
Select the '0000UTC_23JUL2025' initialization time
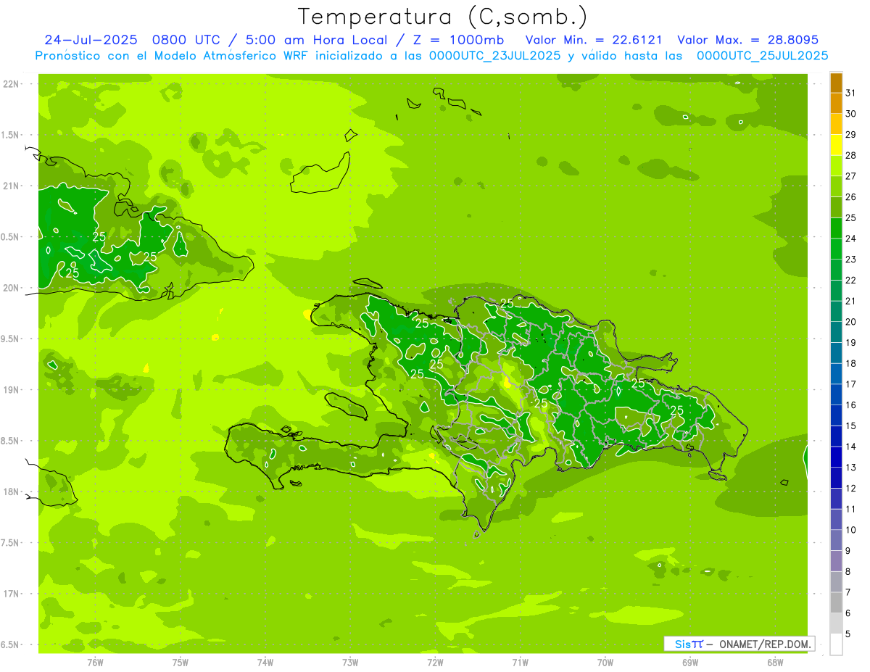click(x=495, y=56)
